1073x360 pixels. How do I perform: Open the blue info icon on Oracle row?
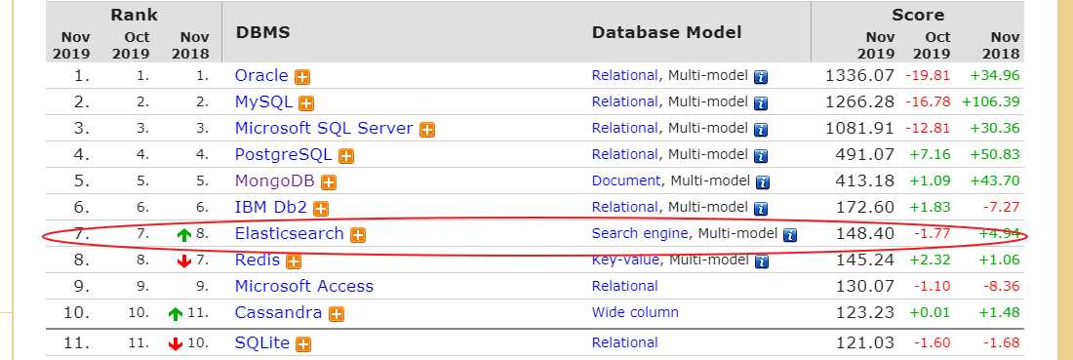pos(760,77)
